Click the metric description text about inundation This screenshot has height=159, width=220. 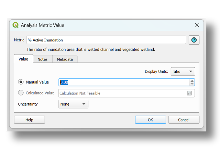point(91,50)
